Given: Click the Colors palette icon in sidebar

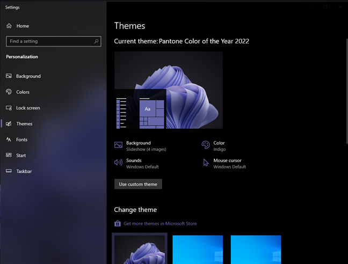Looking at the screenshot, I should (x=9, y=92).
